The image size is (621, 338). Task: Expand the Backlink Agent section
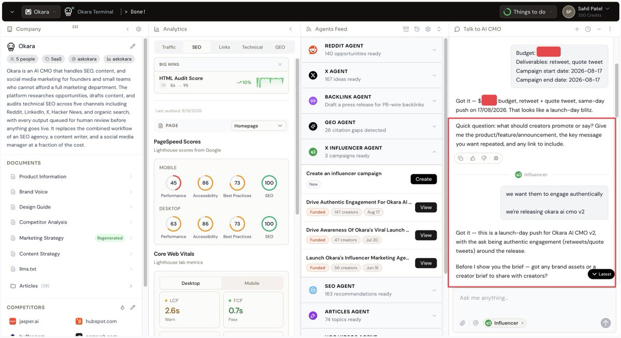[434, 101]
